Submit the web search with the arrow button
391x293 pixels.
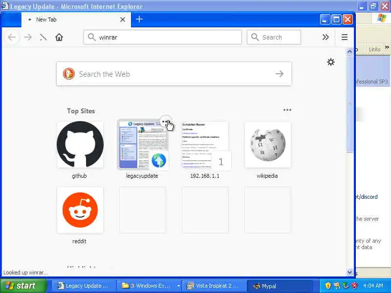pyautogui.click(x=280, y=74)
